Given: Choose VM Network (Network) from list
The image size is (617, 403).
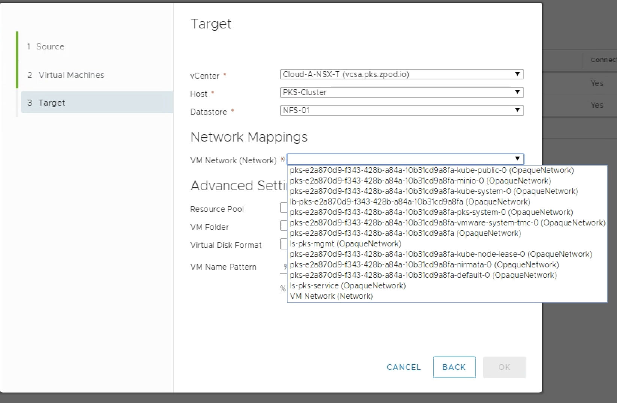Looking at the screenshot, I should pos(331,296).
